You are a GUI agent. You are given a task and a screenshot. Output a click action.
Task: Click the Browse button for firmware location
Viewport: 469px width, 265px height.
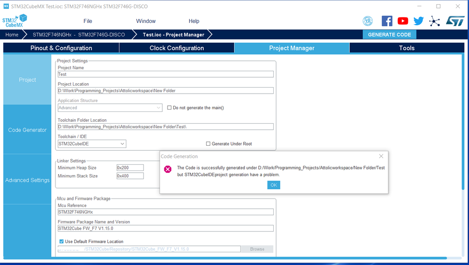coord(257,249)
